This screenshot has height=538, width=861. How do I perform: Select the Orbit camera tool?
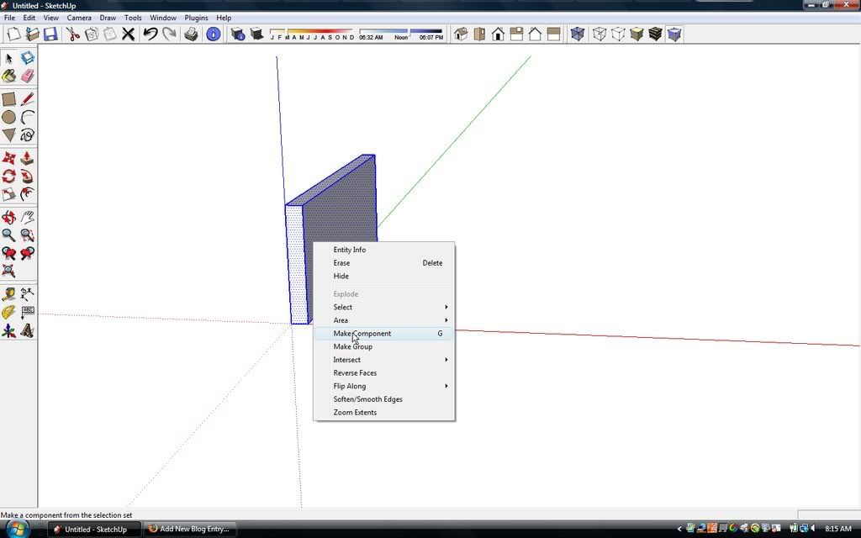(8, 218)
